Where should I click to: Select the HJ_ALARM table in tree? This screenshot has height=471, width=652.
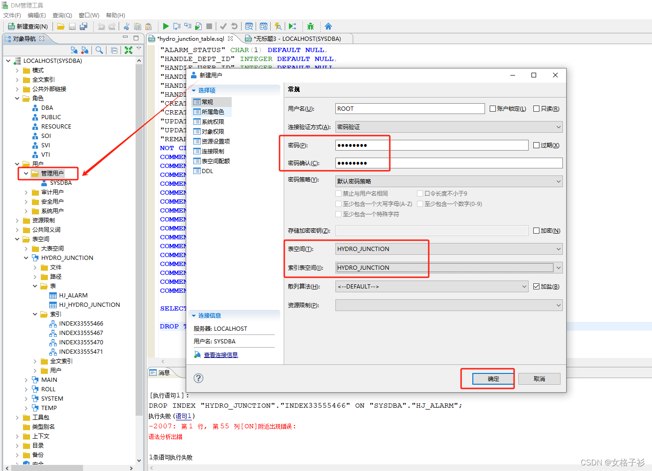(73, 295)
